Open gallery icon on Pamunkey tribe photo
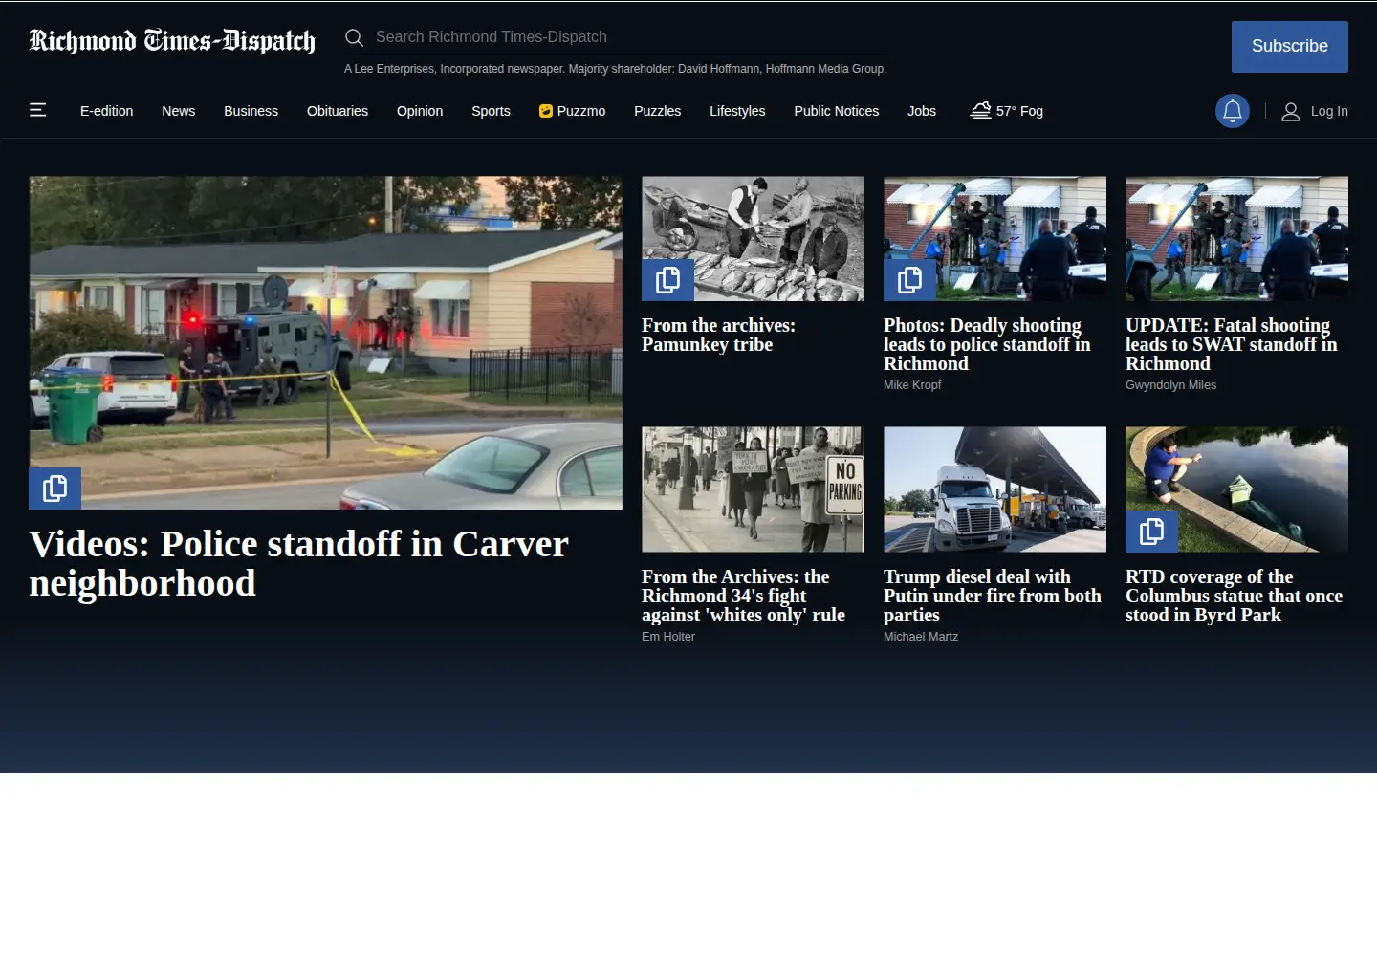 (667, 279)
